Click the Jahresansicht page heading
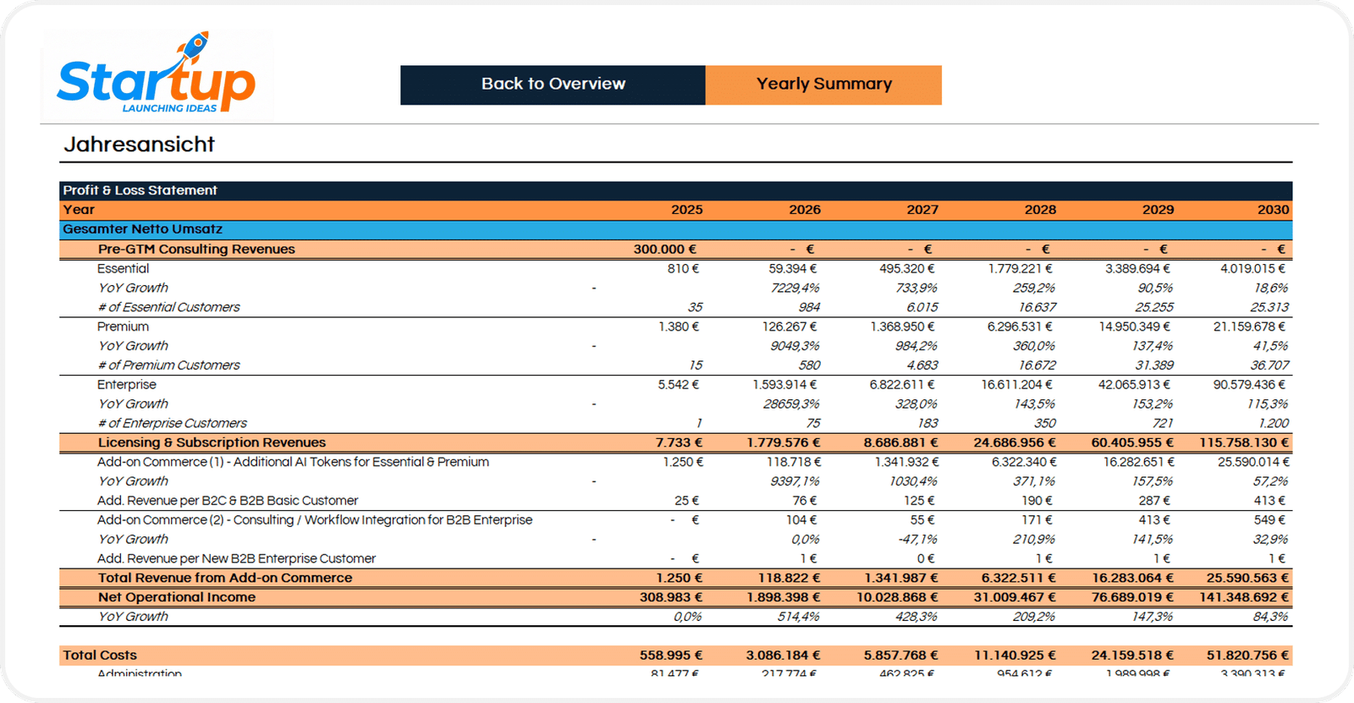The image size is (1354, 703). 140,145
